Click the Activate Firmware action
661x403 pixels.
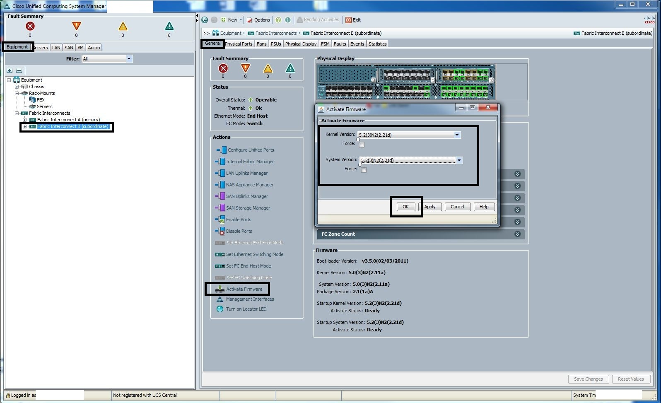tap(244, 289)
